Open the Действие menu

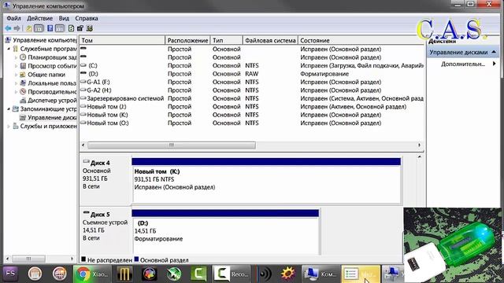point(39,18)
